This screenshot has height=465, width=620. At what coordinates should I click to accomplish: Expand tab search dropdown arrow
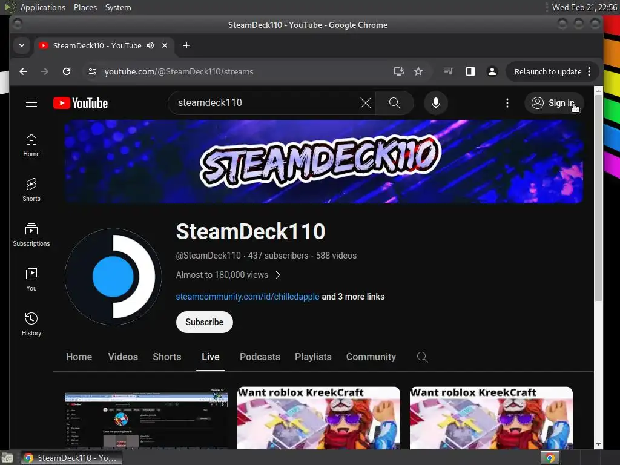pos(22,46)
